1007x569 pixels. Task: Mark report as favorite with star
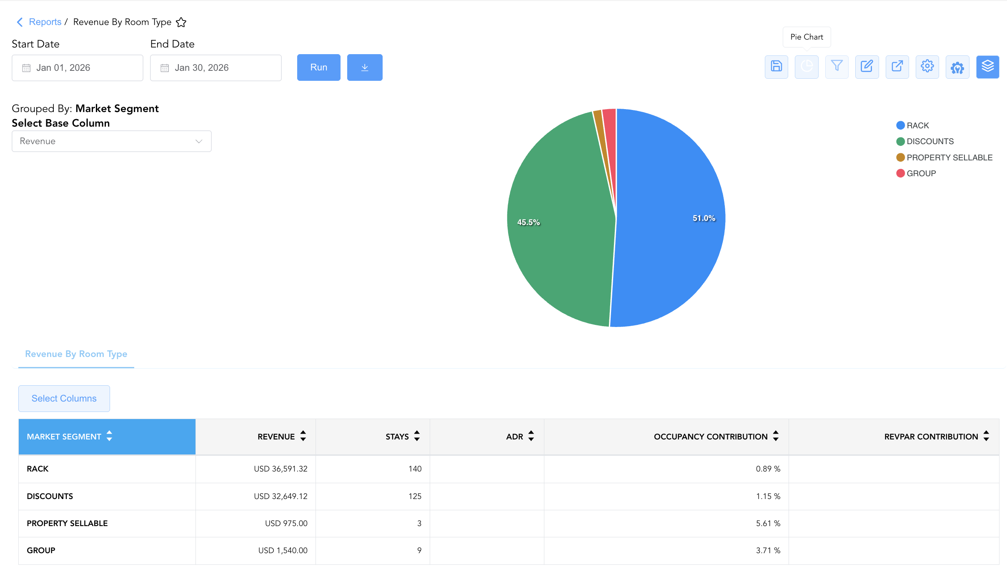coord(181,22)
